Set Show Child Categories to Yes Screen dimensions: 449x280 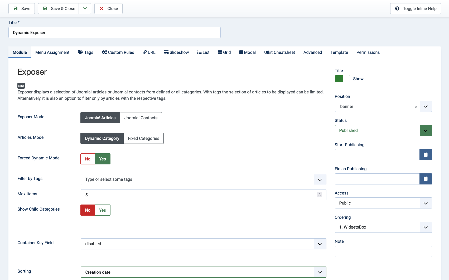click(103, 210)
